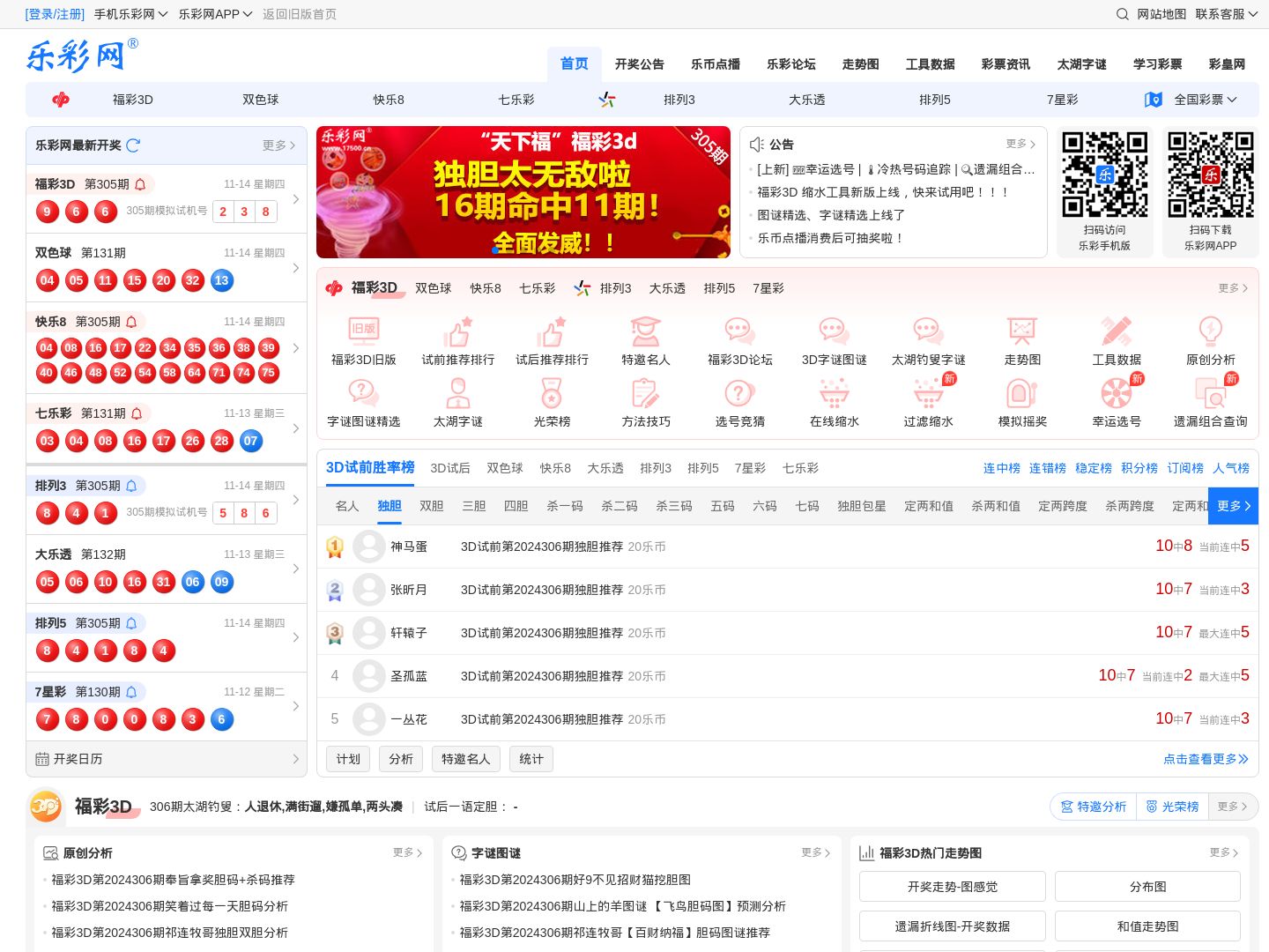1269x952 pixels.
Task: Open 更多 beside 公告
Action: click(x=1020, y=144)
